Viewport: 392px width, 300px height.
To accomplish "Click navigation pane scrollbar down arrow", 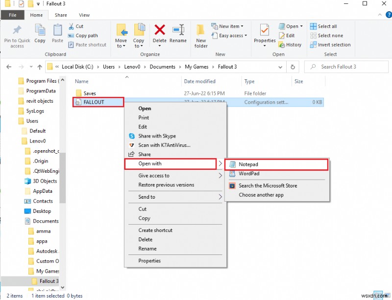I will coord(63,287).
